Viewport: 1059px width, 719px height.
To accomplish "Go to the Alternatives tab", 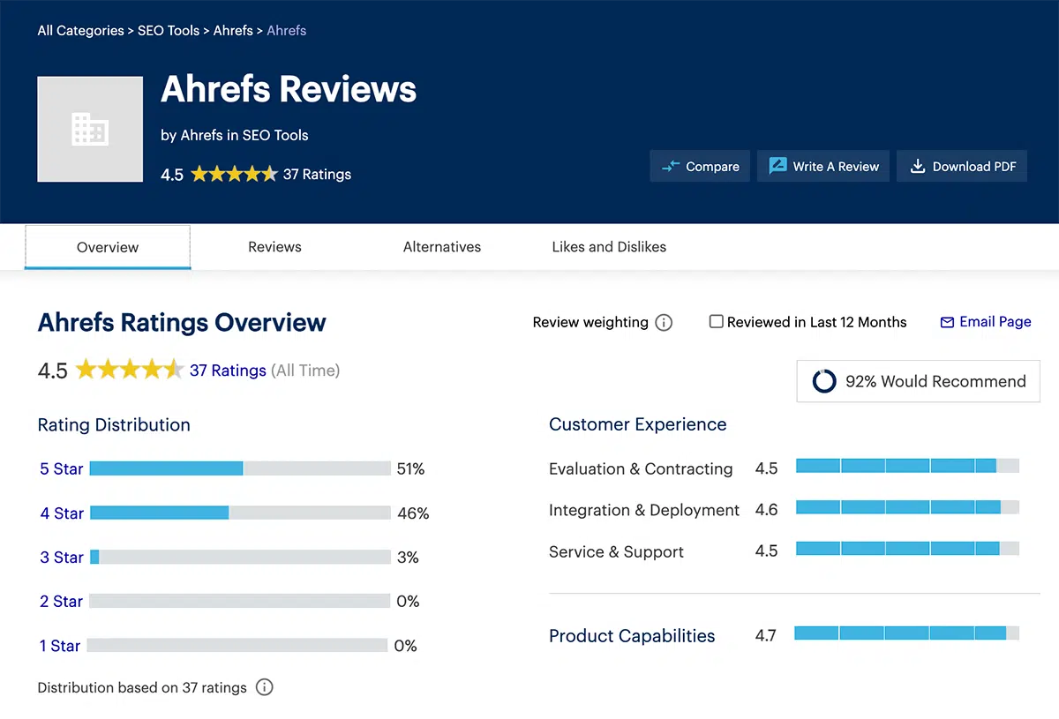I will click(442, 247).
